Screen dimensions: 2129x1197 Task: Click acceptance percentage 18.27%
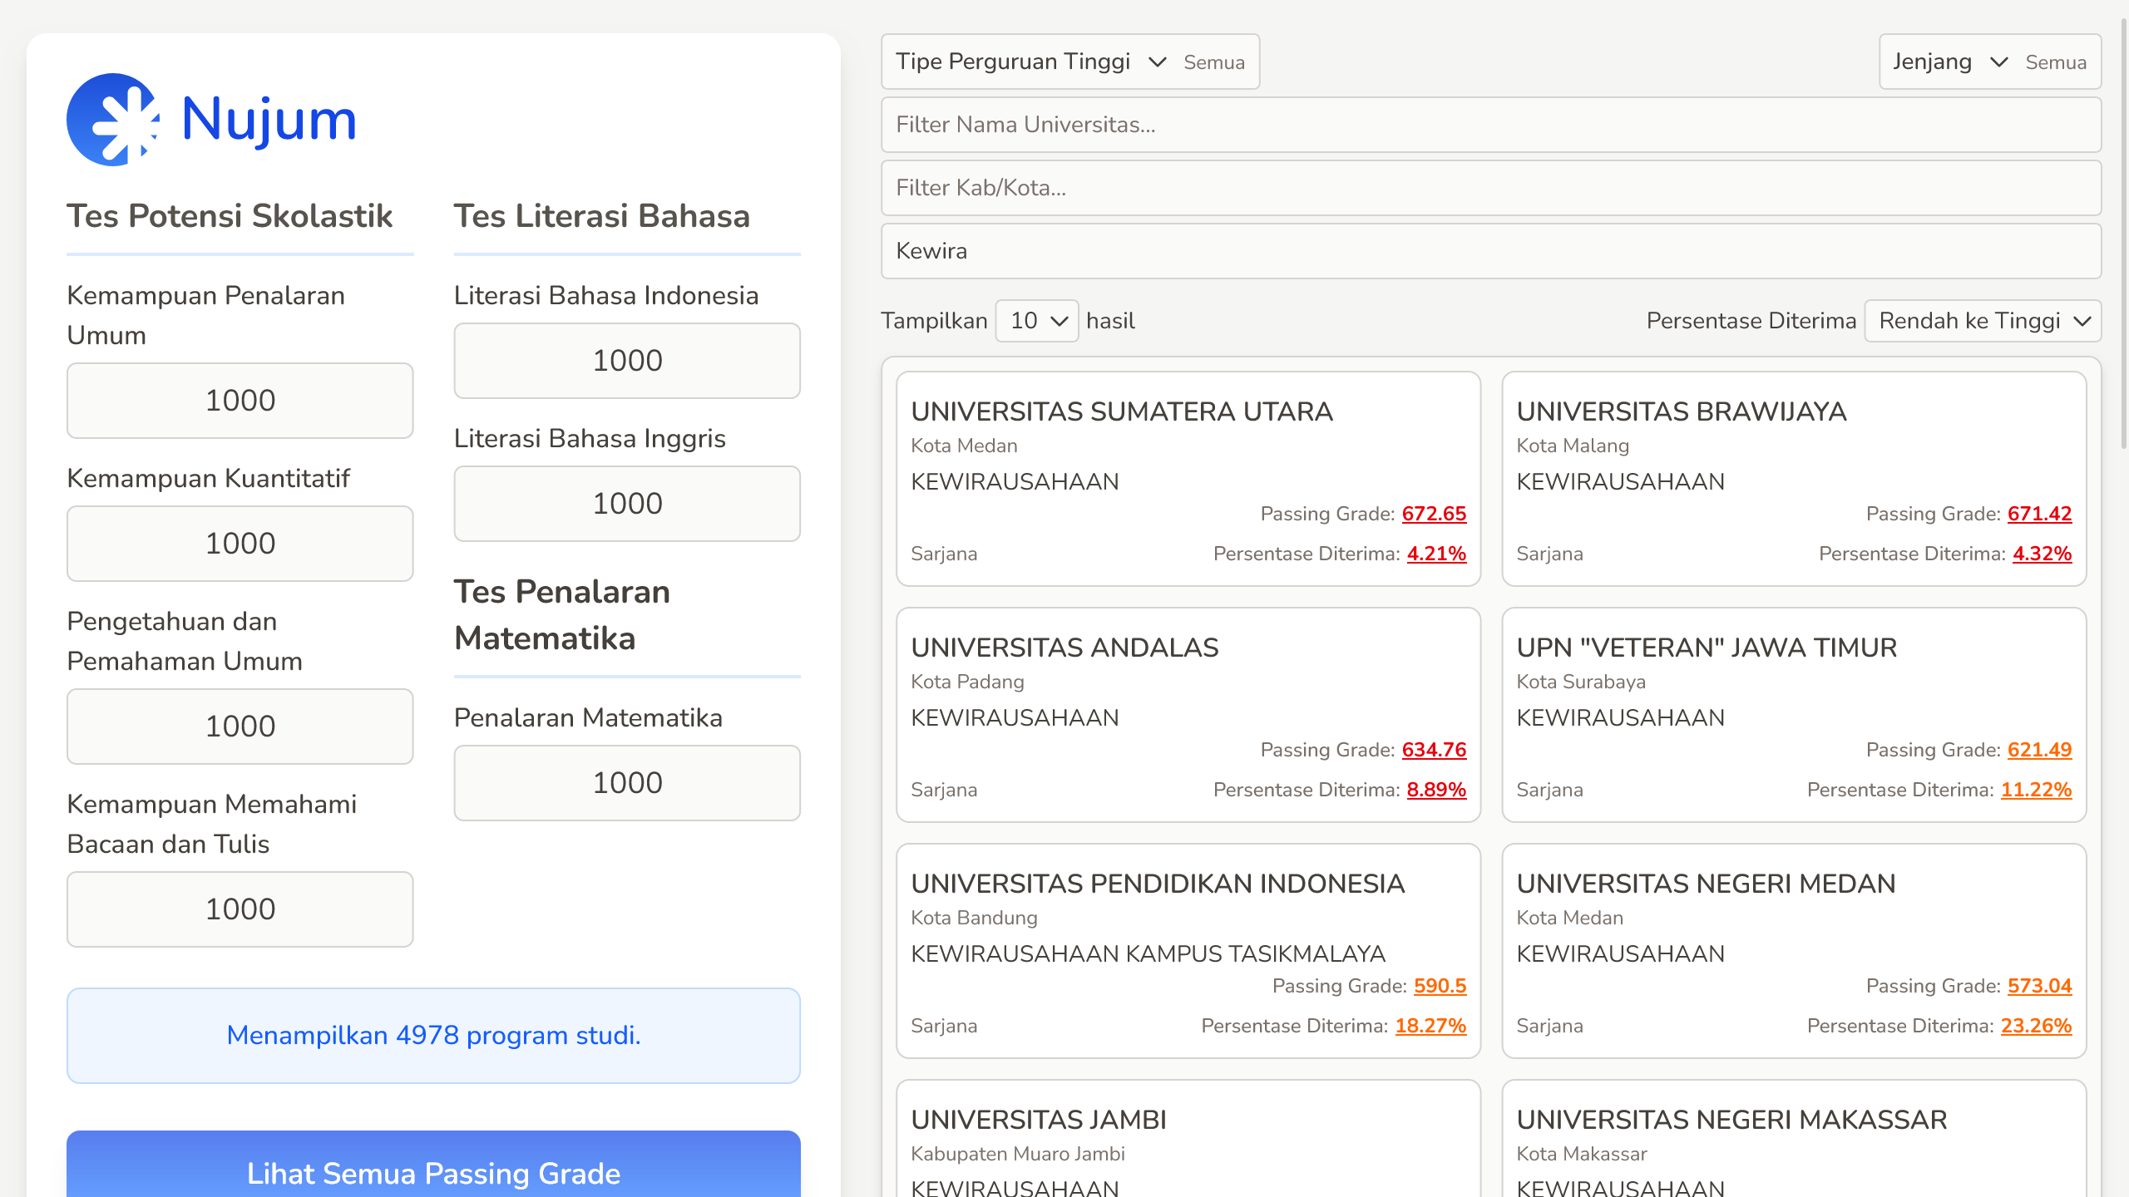click(1430, 1026)
